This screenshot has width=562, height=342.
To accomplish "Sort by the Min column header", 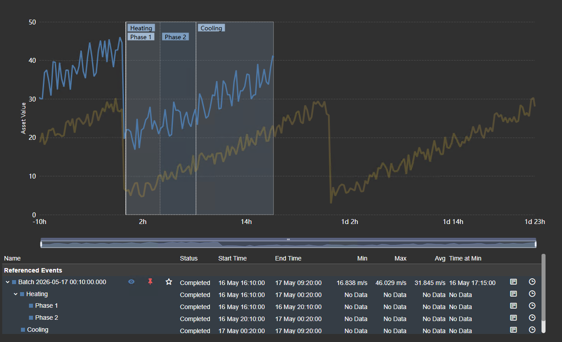I will [362, 258].
